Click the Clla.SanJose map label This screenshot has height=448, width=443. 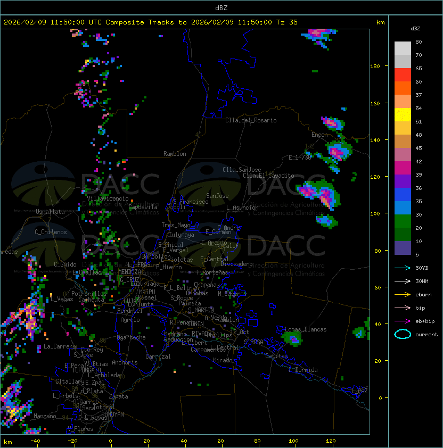[x=242, y=170]
